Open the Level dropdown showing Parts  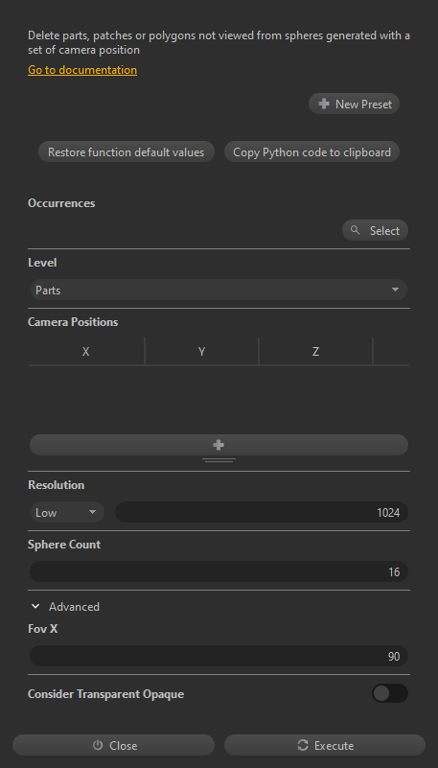219,290
